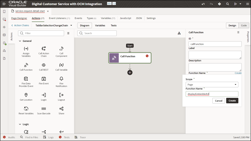251x141 pixels.
Task: Select Login action
Action: pyautogui.click(x=44, y=97)
